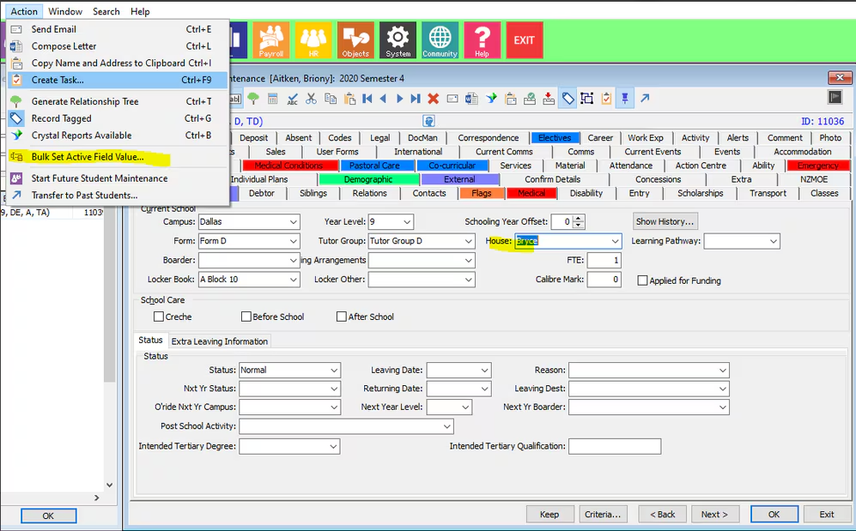Click the scissors cut icon

311,100
